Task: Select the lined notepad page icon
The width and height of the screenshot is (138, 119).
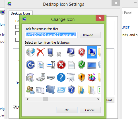Action: pyautogui.click(x=71, y=65)
